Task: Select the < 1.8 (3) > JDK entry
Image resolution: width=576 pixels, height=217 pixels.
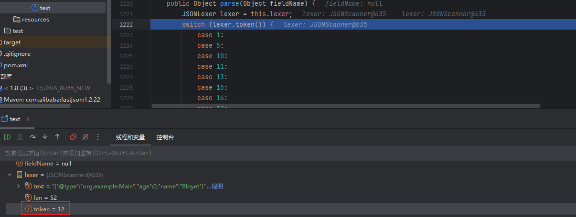Action: click(x=18, y=88)
